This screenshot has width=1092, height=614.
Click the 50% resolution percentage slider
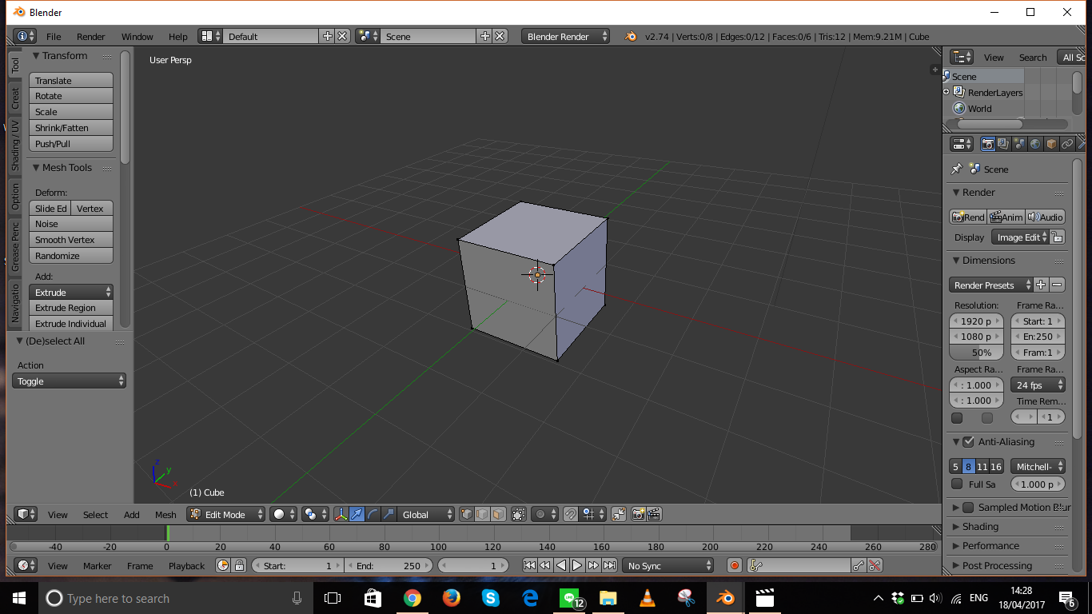[976, 352]
